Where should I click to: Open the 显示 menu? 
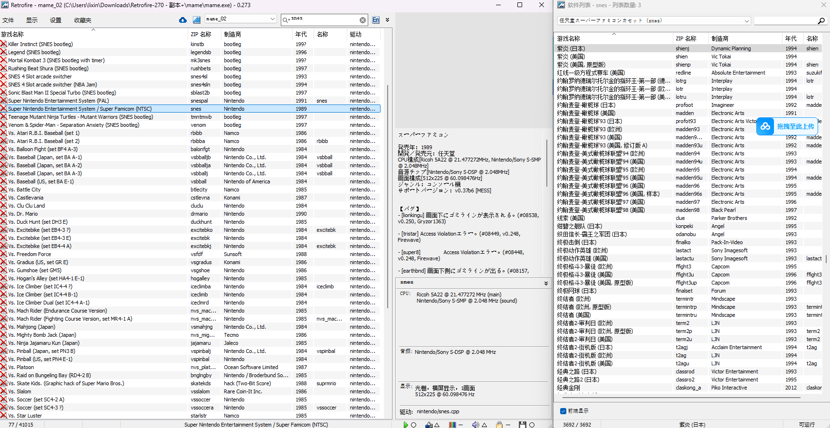click(32, 20)
